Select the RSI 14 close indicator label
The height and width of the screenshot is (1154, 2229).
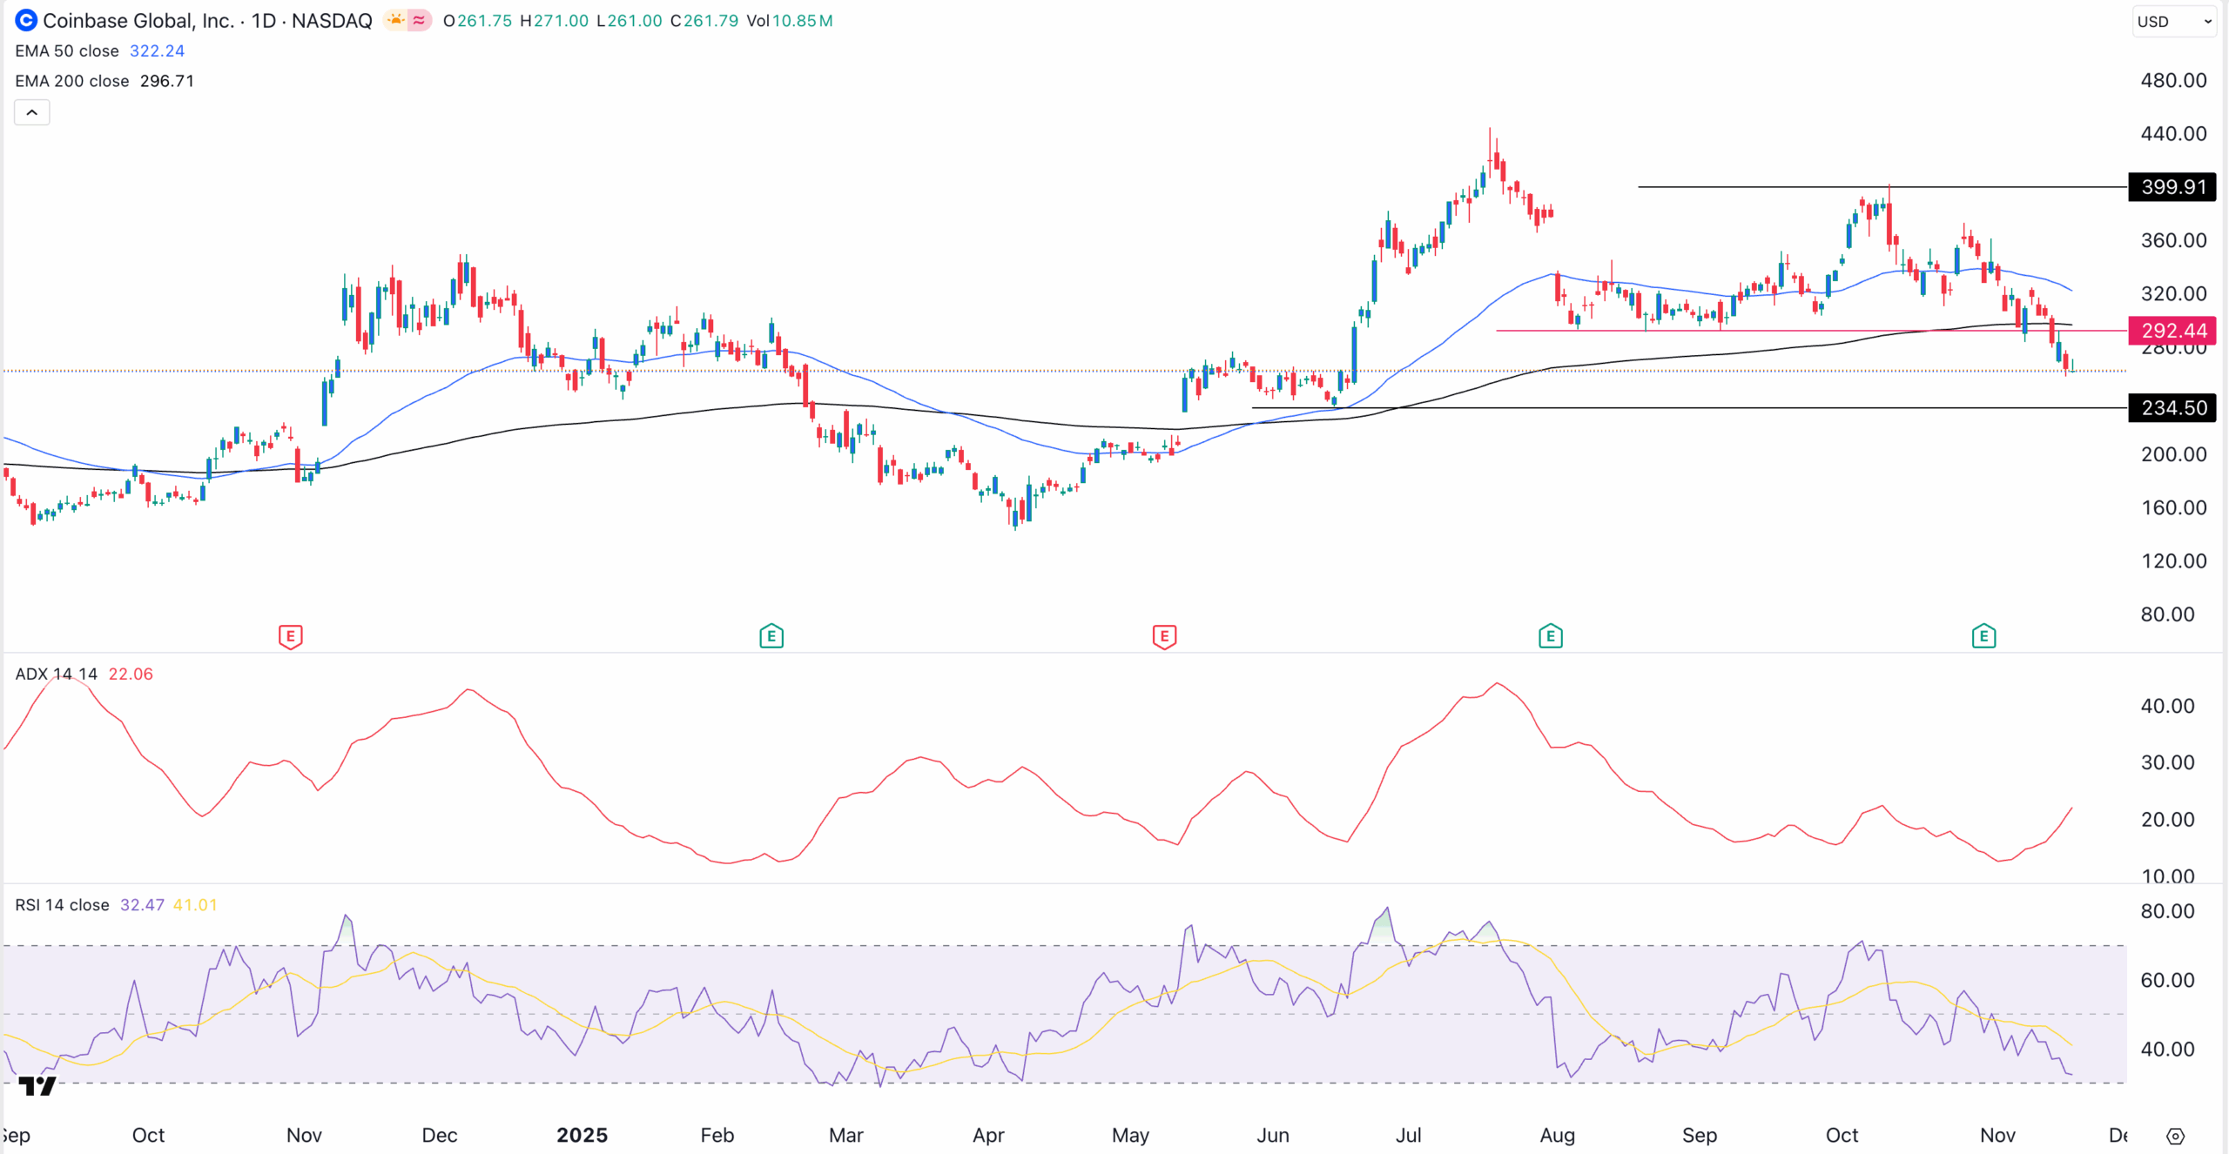(62, 905)
